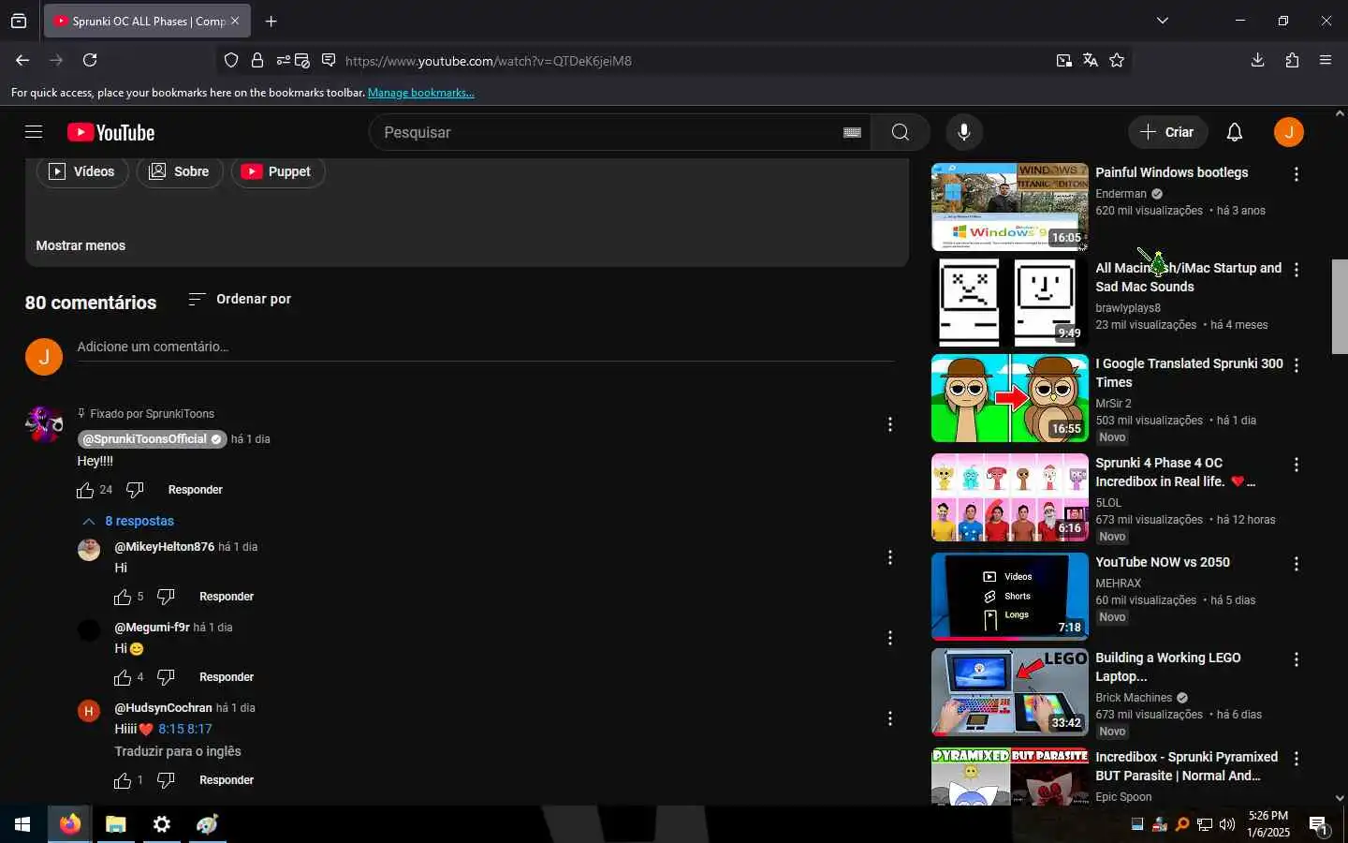This screenshot has width=1348, height=843.
Task: Like Megumi-f9r's reply
Action: 123,677
